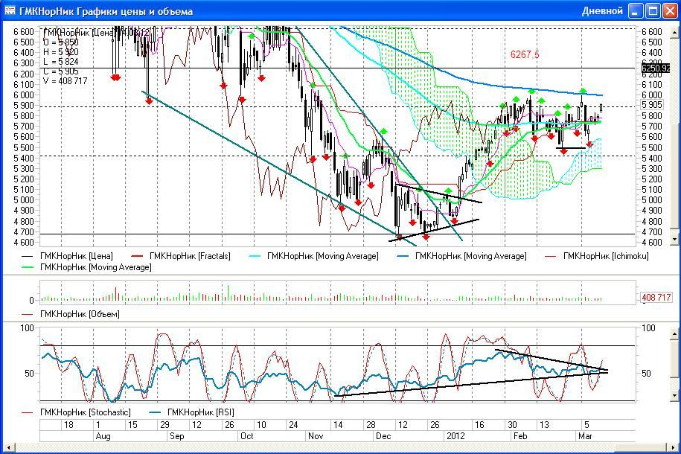Click the Aug month label on the time axis
Image resolution: width=681 pixels, height=454 pixels.
(103, 436)
